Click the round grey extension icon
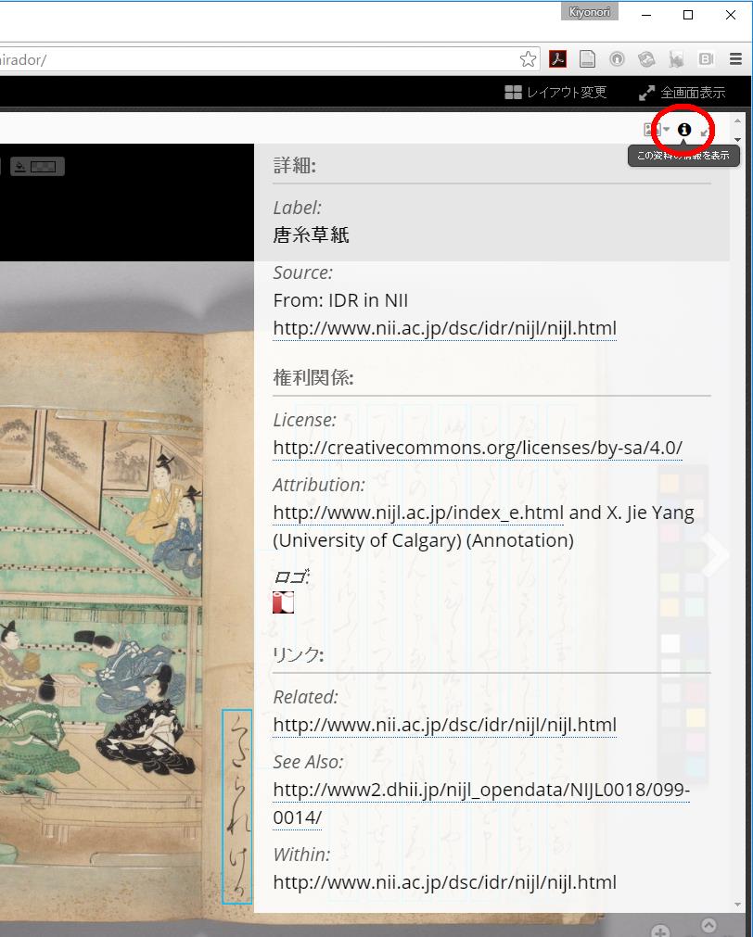The height and width of the screenshot is (937, 753). coord(617,59)
